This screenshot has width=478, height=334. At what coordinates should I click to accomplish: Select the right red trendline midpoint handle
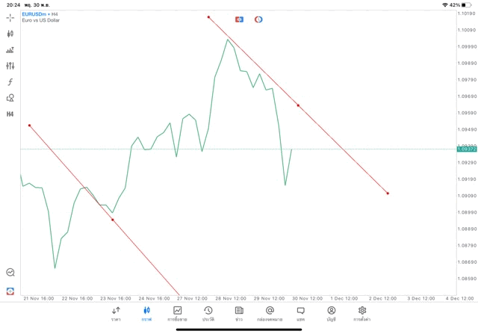pyautogui.click(x=298, y=105)
